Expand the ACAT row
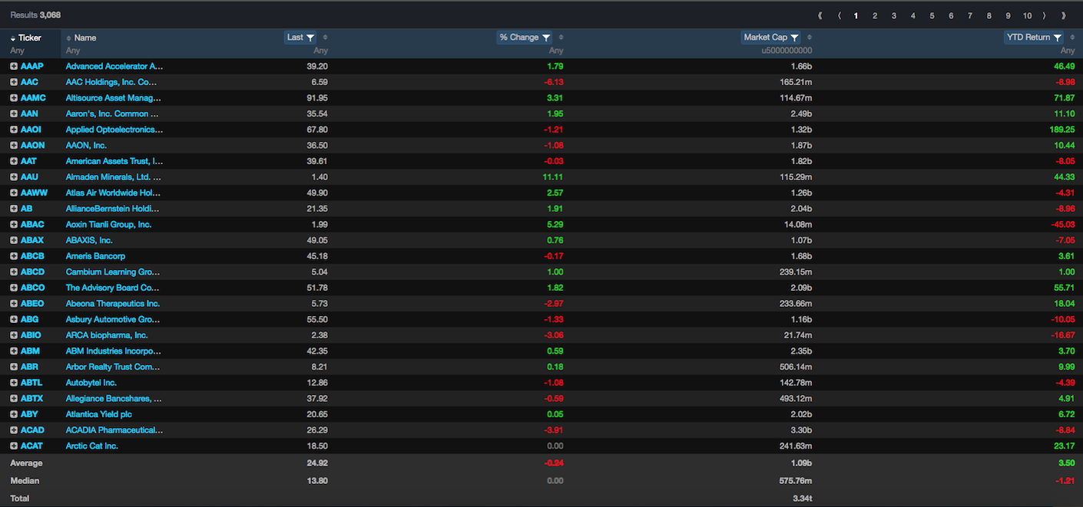The image size is (1083, 507). click(x=14, y=446)
